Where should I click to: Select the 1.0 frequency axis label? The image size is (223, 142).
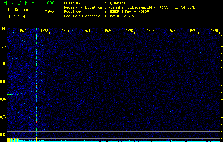(x=3, y=64)
